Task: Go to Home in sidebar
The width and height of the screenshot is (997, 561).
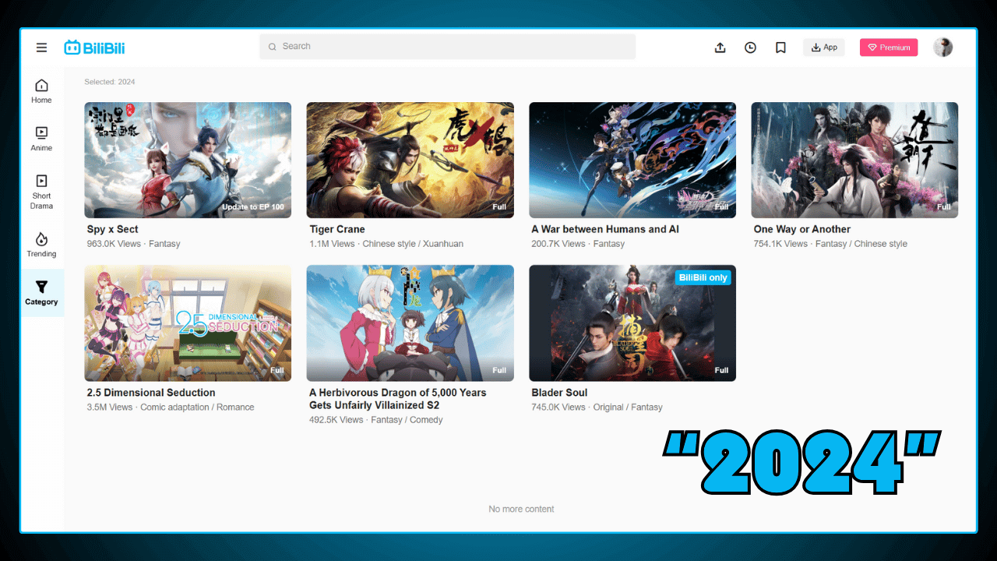Action: pos(41,91)
